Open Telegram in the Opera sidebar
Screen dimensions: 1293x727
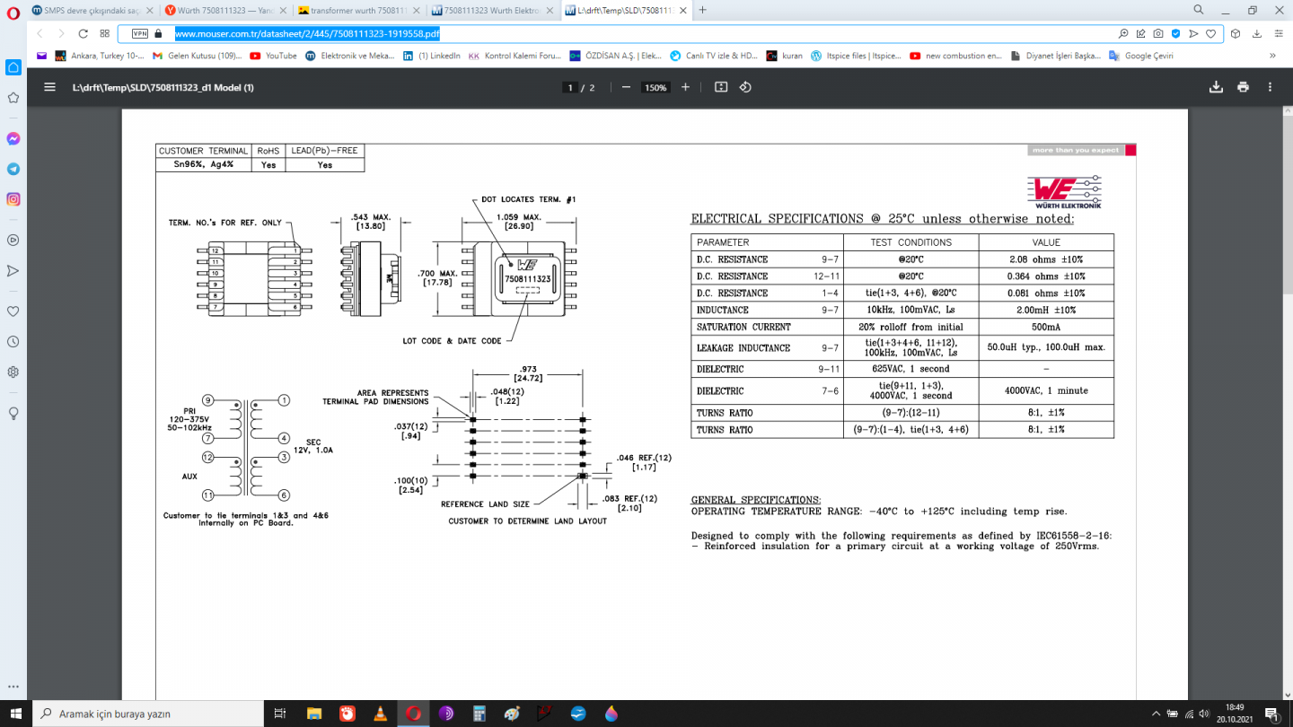click(x=13, y=169)
